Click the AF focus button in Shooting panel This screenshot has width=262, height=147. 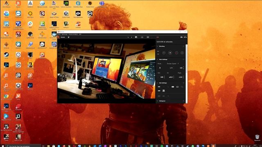pyautogui.click(x=164, y=53)
